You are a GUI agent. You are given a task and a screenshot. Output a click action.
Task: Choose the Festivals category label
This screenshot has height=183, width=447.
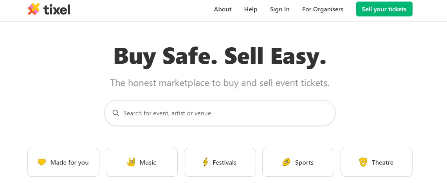224,162
